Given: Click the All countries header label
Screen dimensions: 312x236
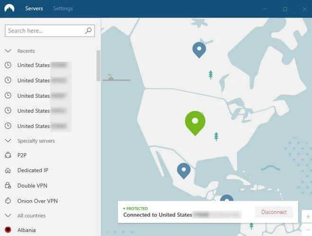Looking at the screenshot, I should (31, 215).
